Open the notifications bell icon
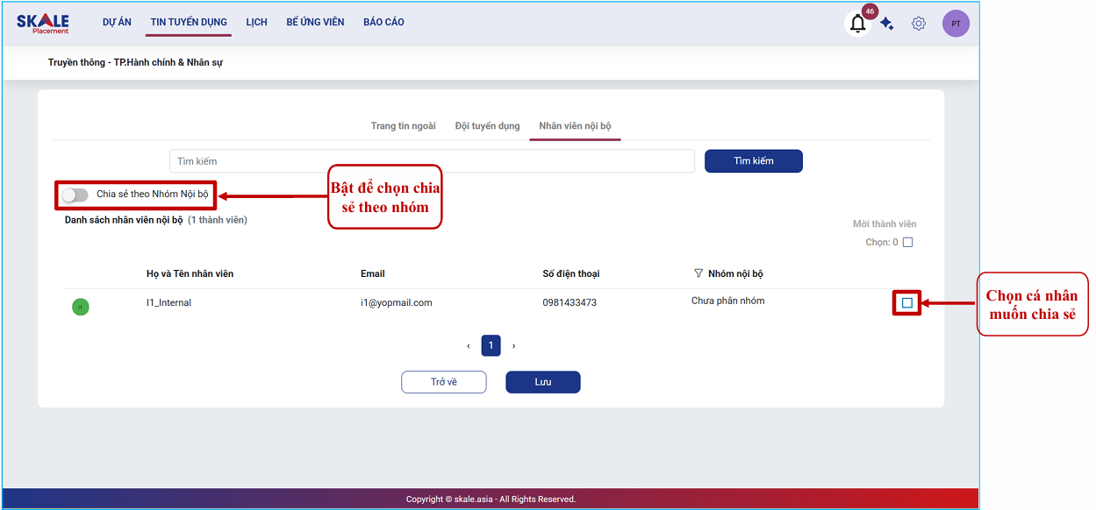 click(857, 24)
